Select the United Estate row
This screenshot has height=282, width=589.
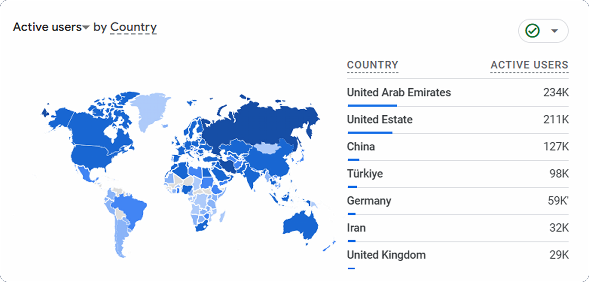point(458,120)
